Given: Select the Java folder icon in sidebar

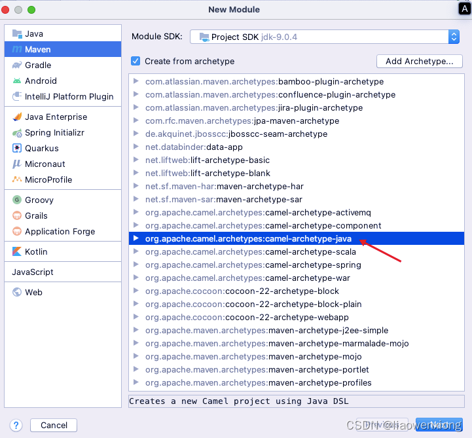Looking at the screenshot, I should coord(17,33).
